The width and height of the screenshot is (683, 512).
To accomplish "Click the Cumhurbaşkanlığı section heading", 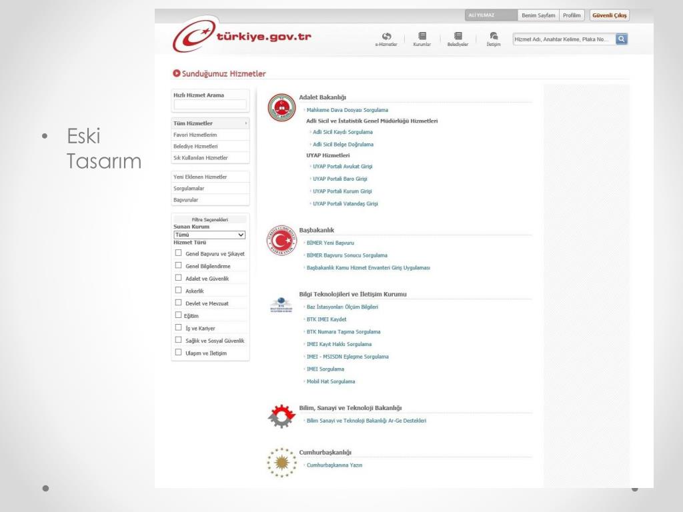I will point(325,453).
